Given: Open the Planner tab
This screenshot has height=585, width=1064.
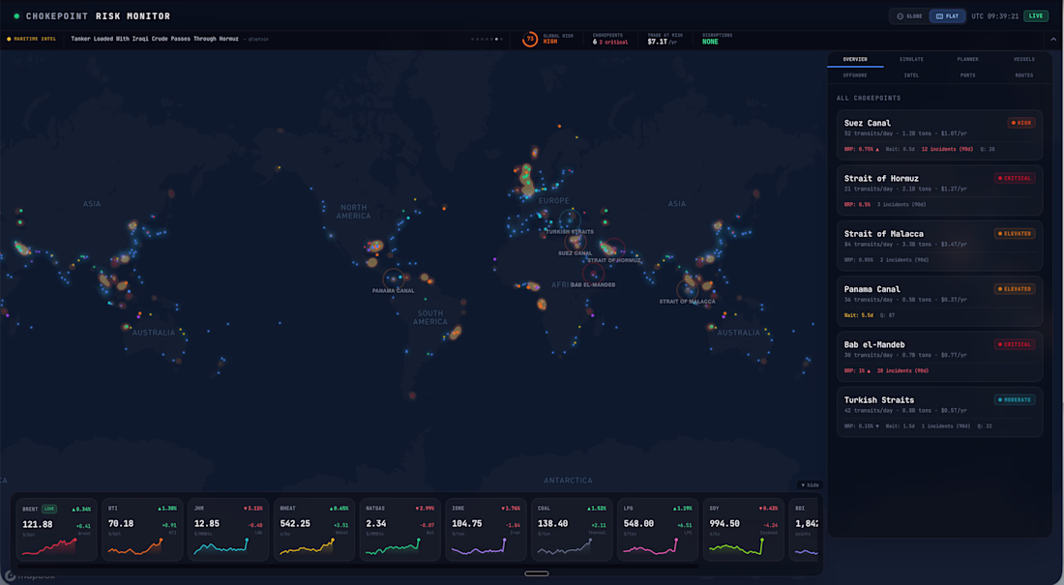Looking at the screenshot, I should (x=967, y=60).
